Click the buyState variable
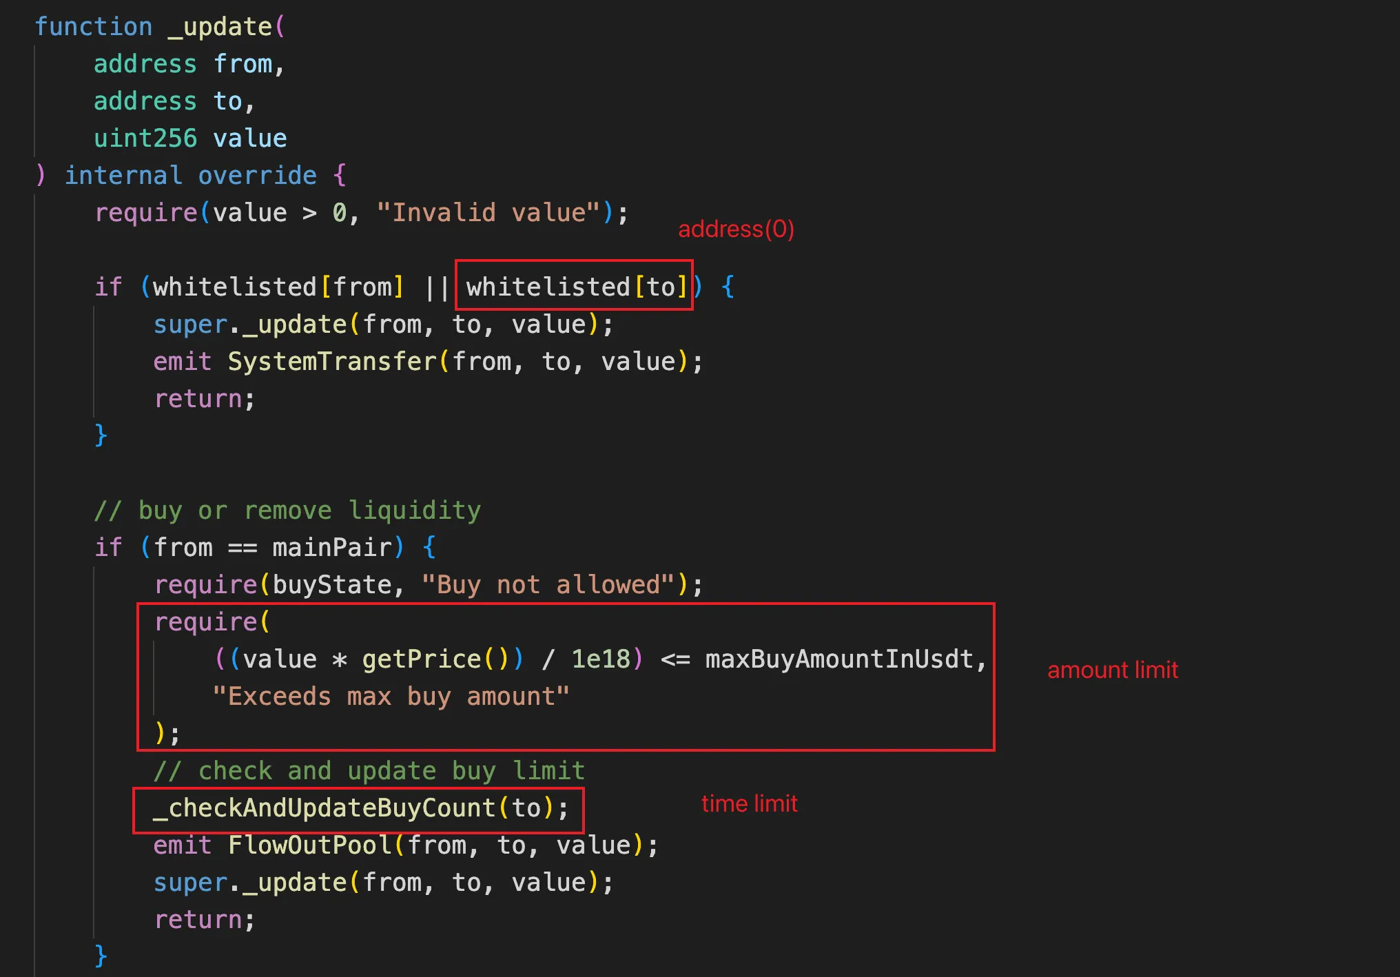Image resolution: width=1400 pixels, height=977 pixels. pyautogui.click(x=332, y=585)
